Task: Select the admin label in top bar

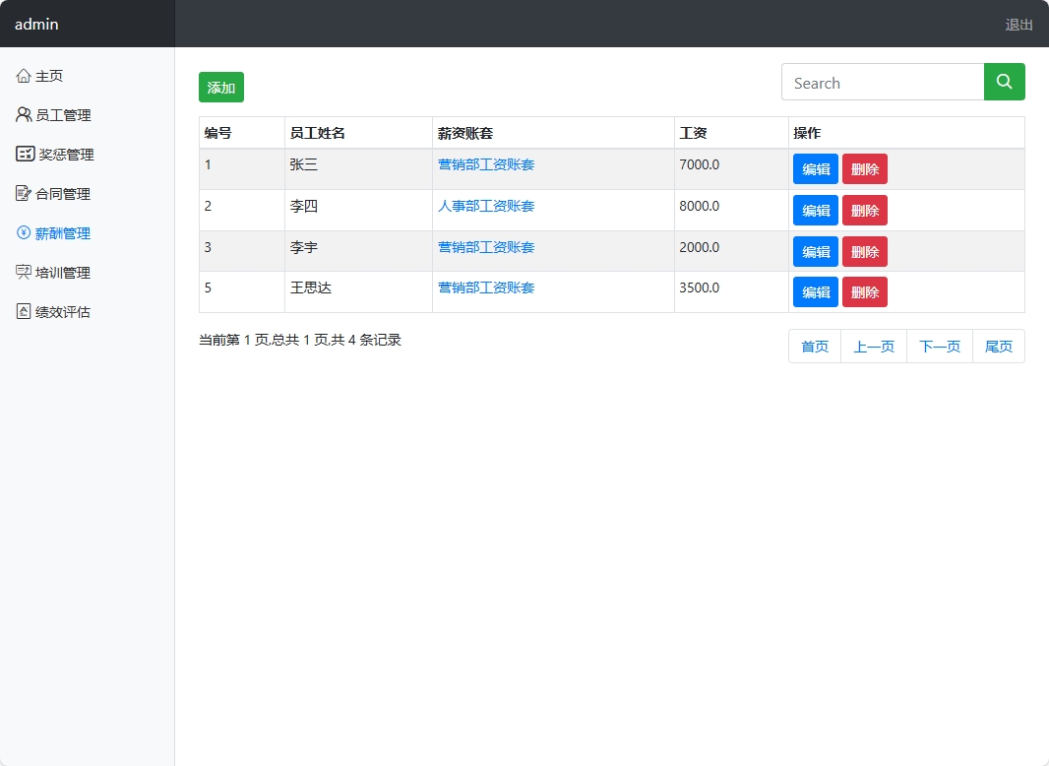Action: tap(36, 24)
